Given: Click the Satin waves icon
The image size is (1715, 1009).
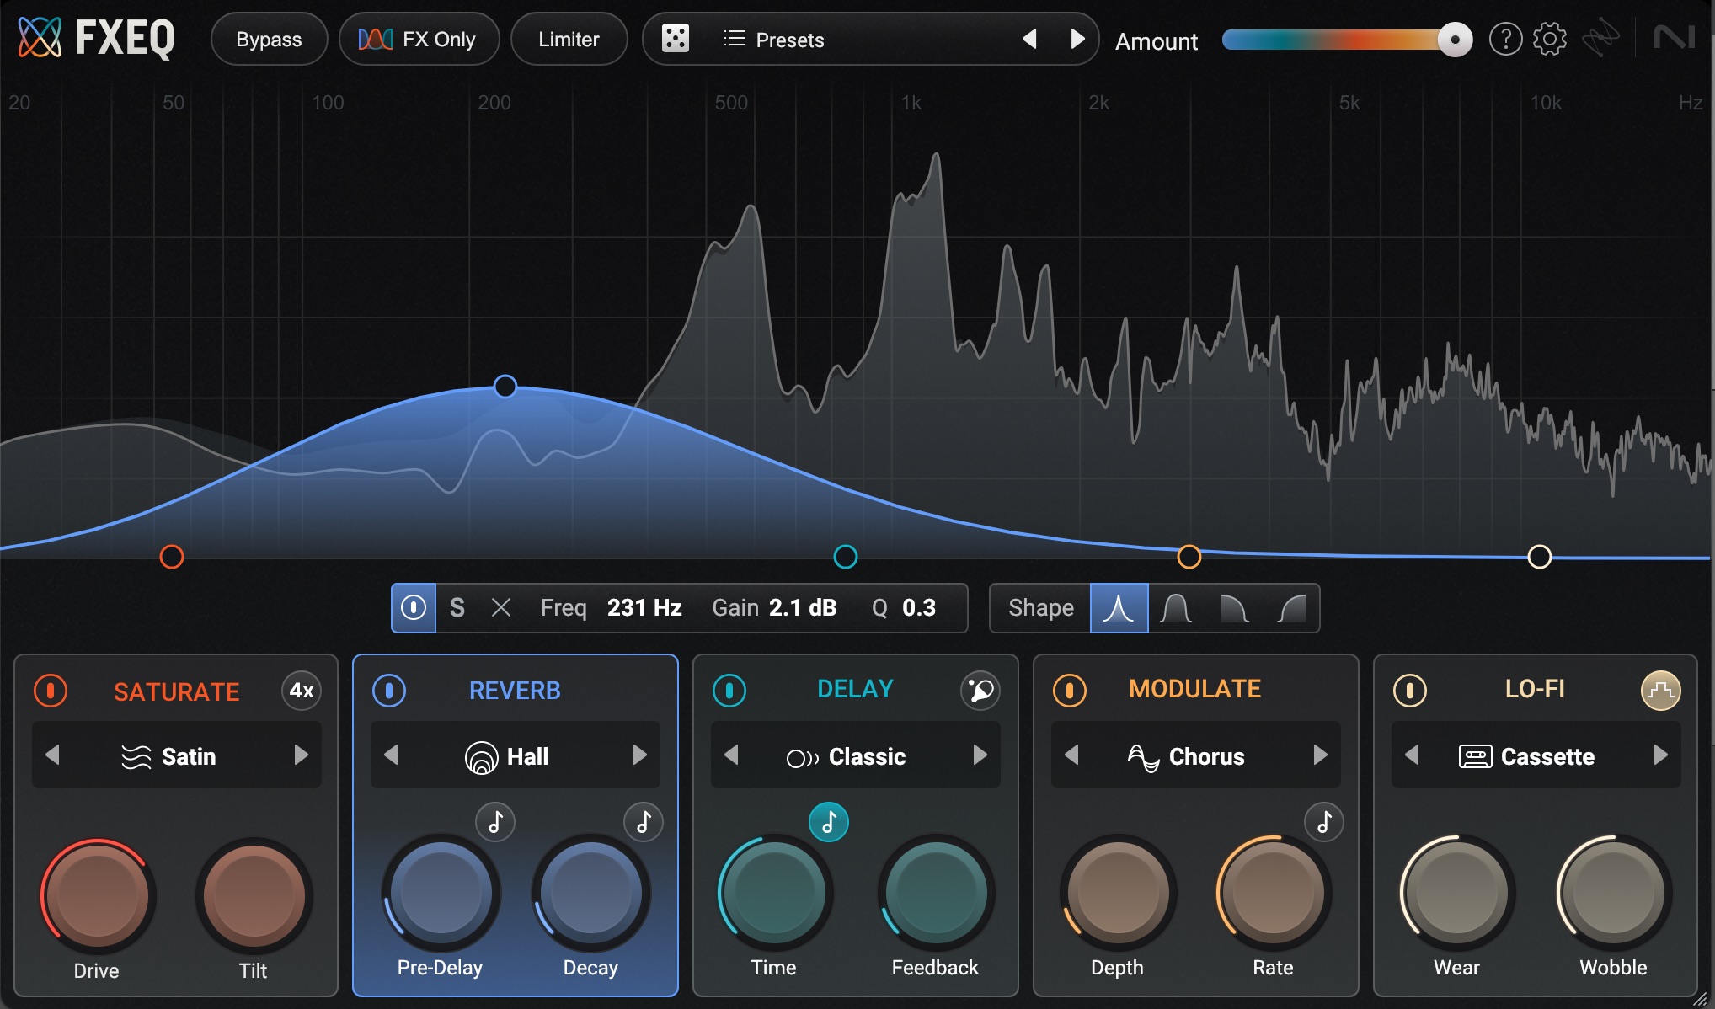Looking at the screenshot, I should point(136,756).
